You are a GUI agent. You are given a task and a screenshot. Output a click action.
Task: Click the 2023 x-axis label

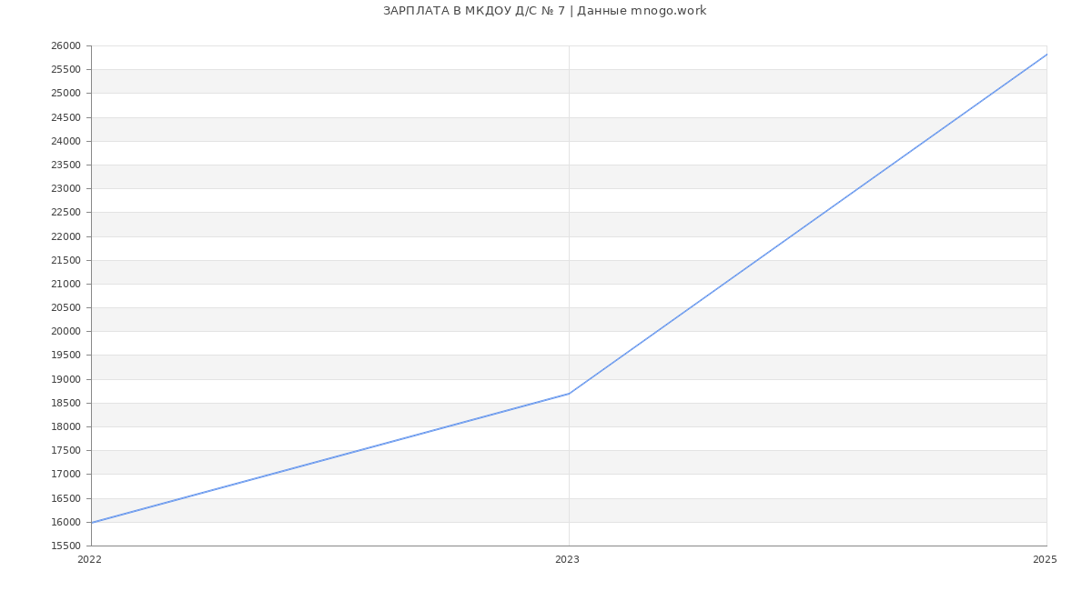(567, 560)
